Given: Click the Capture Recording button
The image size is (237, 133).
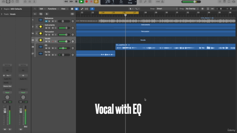Looking at the screenshot, I should click(x=91, y=1).
